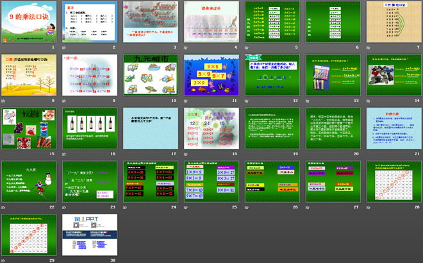This screenshot has height=263, width=423.
Task: Select slide 28 number grid with circles
Action: click(394, 182)
